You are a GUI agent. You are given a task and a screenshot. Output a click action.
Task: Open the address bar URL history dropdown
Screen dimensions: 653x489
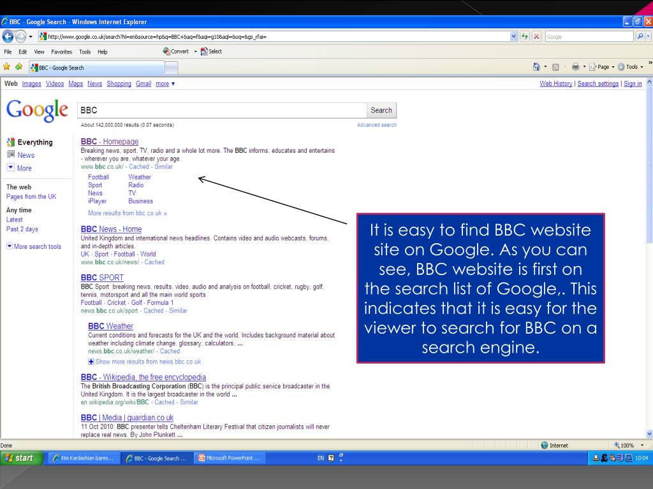tap(514, 36)
